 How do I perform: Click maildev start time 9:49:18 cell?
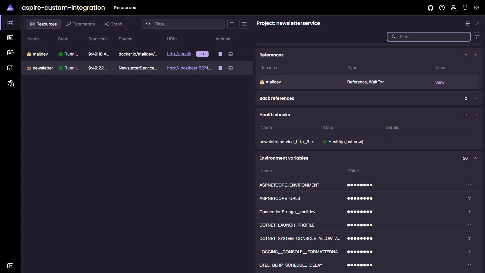99,54
